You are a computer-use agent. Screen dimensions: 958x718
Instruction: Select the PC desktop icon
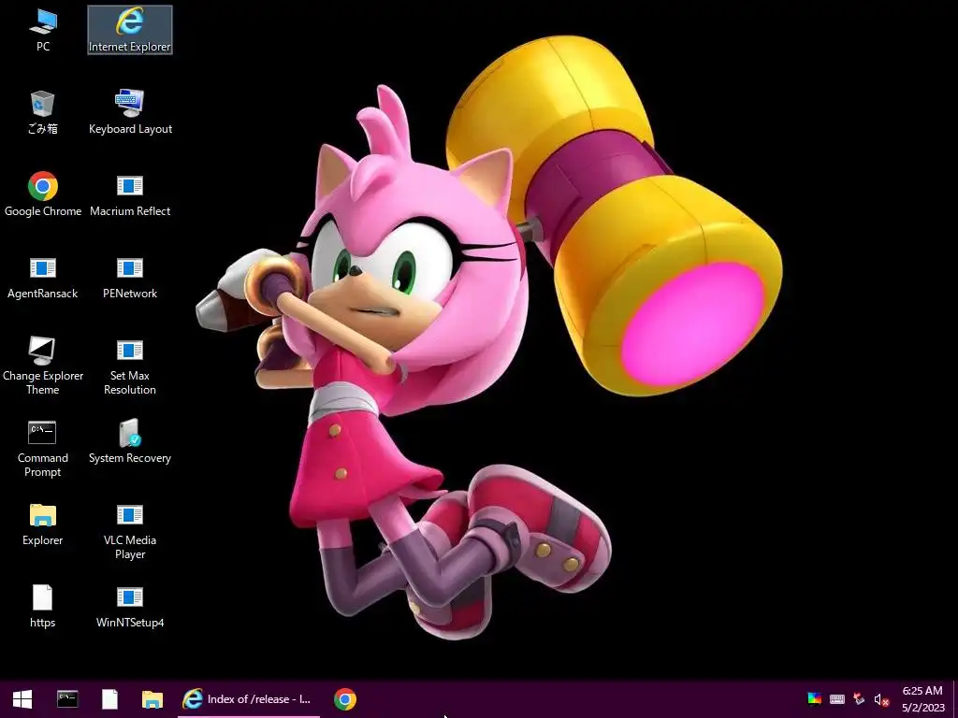click(43, 31)
